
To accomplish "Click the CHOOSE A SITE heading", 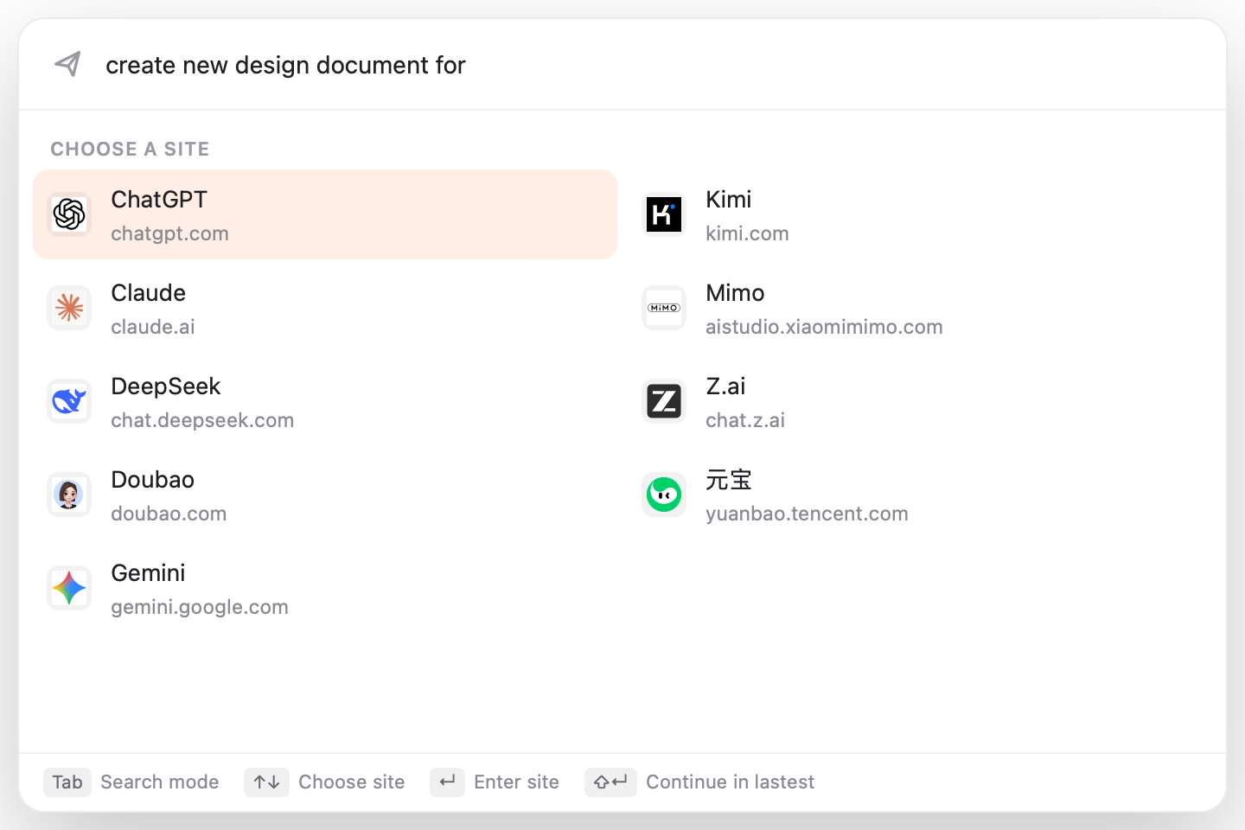I will 130,150.
